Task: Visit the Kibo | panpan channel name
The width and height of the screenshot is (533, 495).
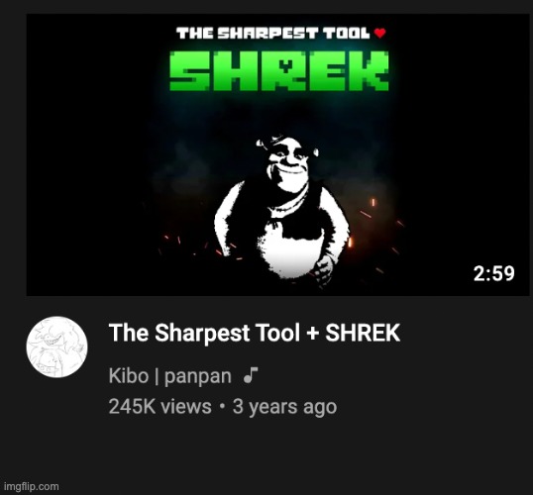Action: (170, 376)
